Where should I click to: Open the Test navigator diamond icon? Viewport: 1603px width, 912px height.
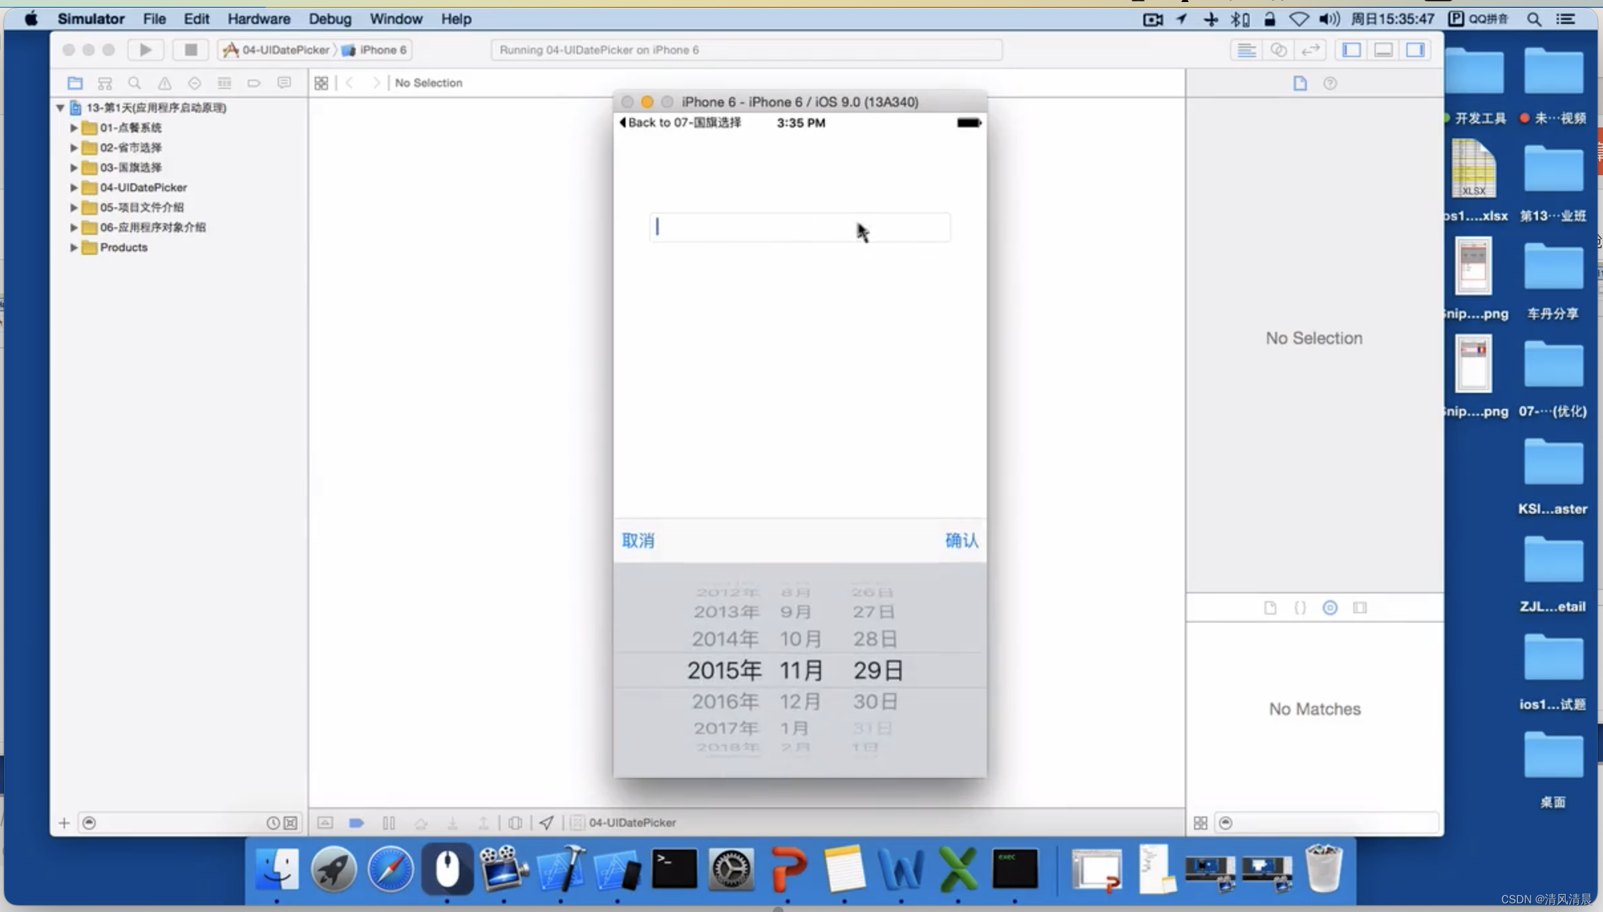click(195, 83)
